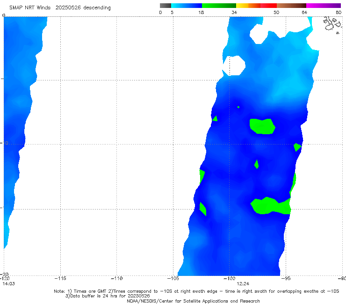This screenshot has height=304, width=346.
Task: Click the longitude label '-105'
Action: point(173,278)
